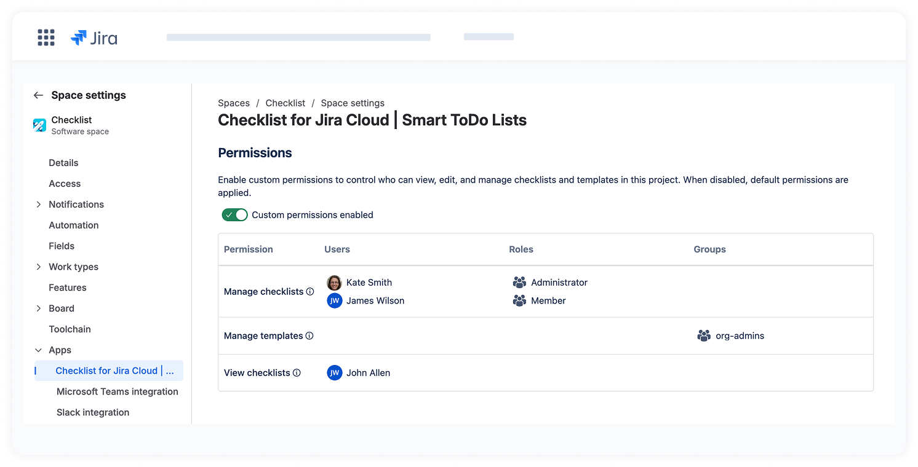Expand the Notifications section chevron
The width and height of the screenshot is (918, 467).
pos(39,205)
